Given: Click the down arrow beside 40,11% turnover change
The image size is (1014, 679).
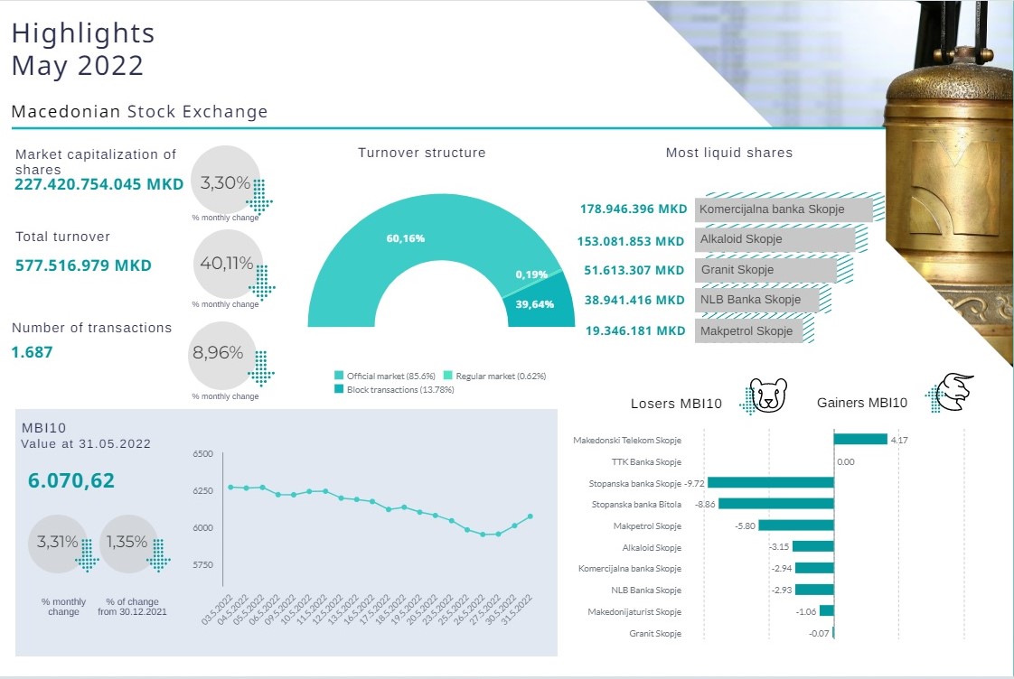Looking at the screenshot, I should coord(263,282).
